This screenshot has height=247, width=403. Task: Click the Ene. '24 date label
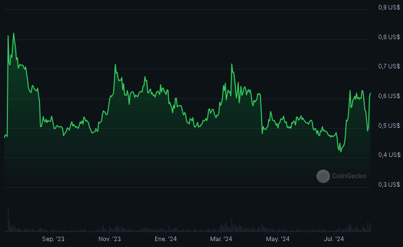coord(165,239)
